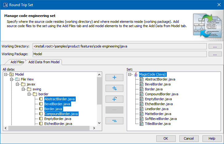Click the Working Package text field
Viewport: 224px width, 144px height.
tap(119, 54)
